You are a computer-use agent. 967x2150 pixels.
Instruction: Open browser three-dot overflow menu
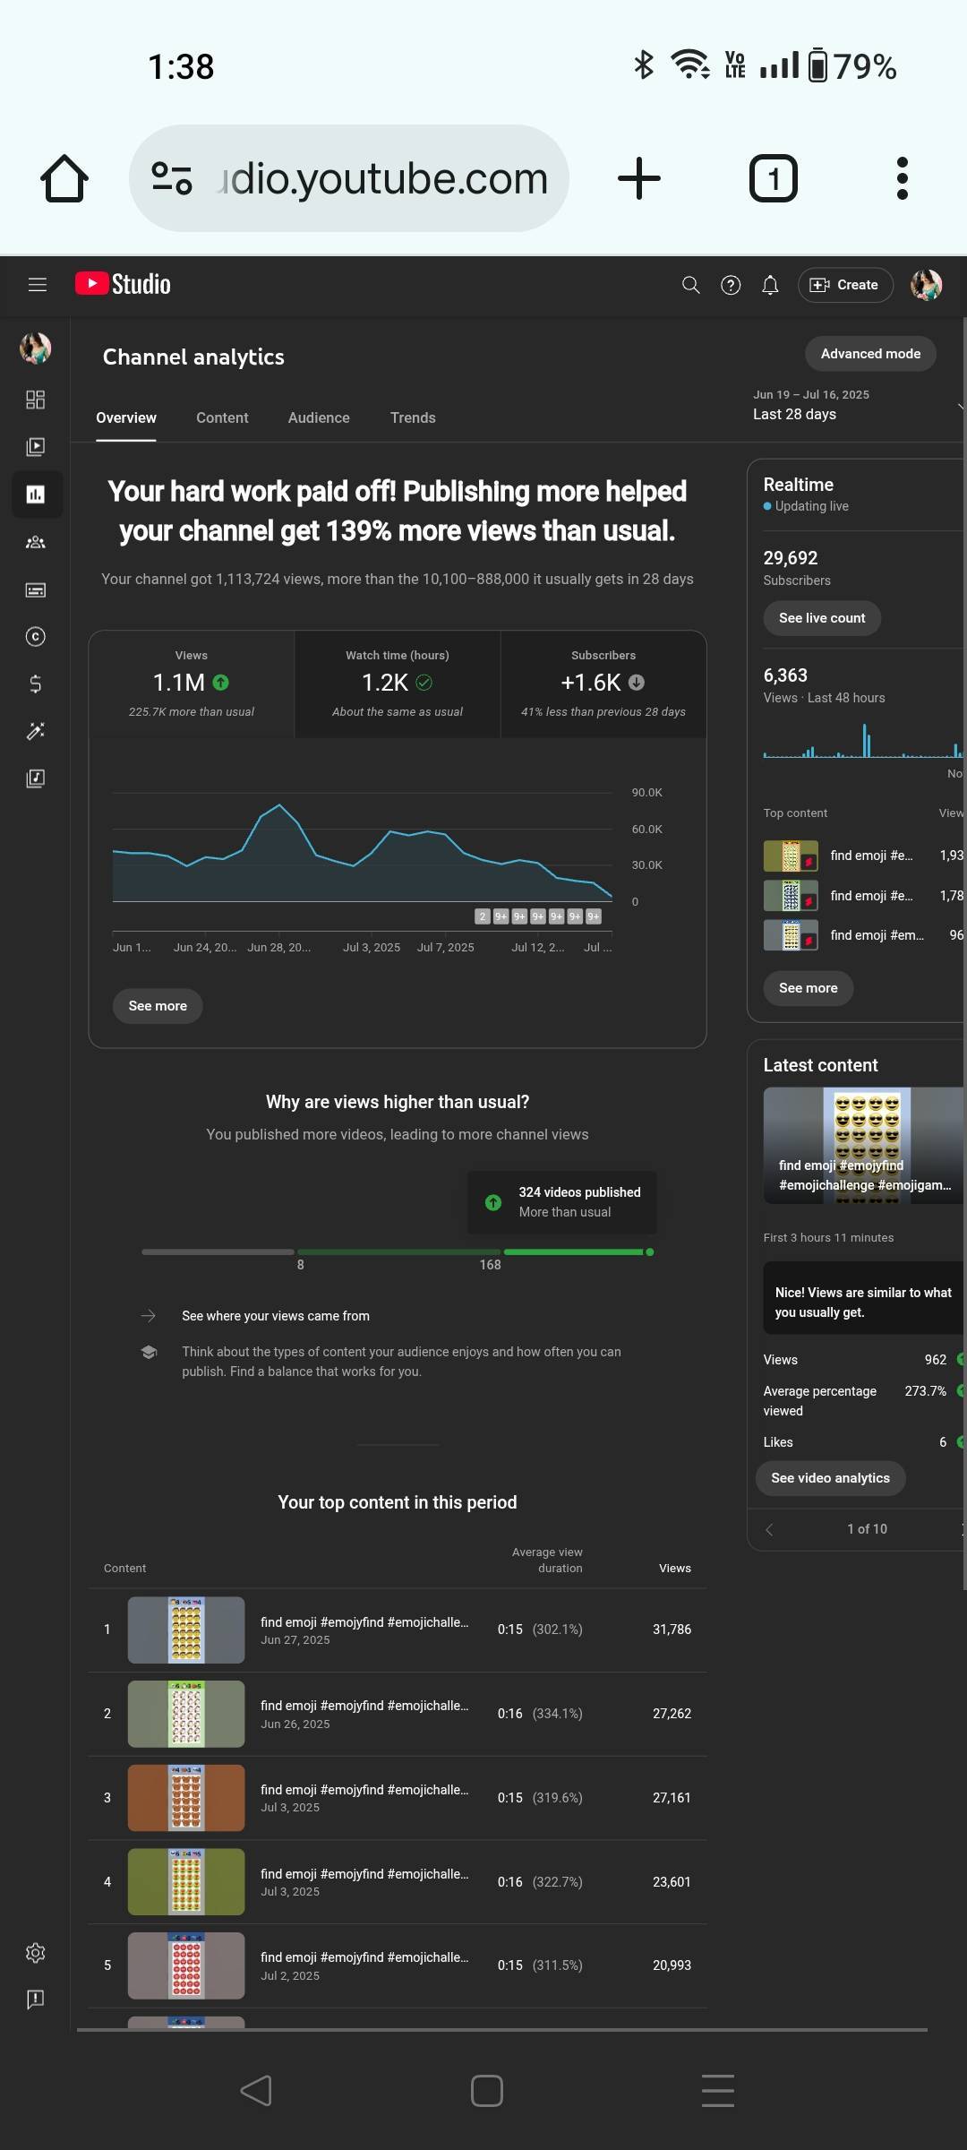tap(902, 178)
